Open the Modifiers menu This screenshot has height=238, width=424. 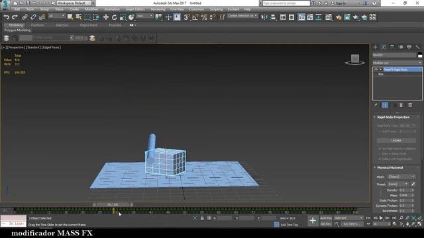click(x=91, y=9)
